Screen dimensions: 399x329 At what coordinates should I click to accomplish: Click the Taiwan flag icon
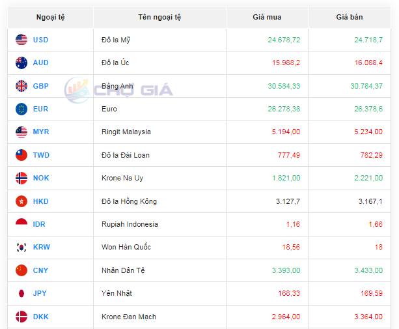tap(21, 155)
